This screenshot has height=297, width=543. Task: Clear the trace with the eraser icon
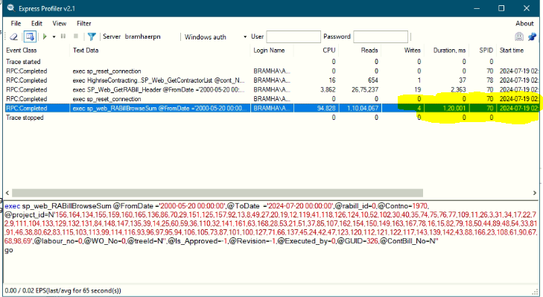click(13, 36)
